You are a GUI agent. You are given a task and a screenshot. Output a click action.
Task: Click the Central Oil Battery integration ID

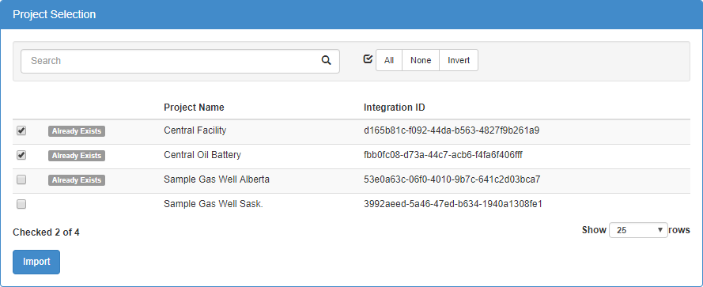pyautogui.click(x=443, y=155)
